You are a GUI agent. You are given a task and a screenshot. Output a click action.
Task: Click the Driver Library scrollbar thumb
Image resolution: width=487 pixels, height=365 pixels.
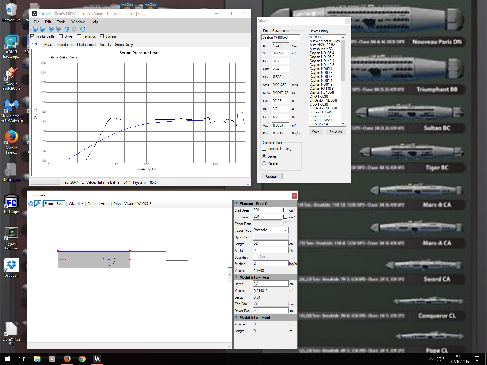pos(343,61)
